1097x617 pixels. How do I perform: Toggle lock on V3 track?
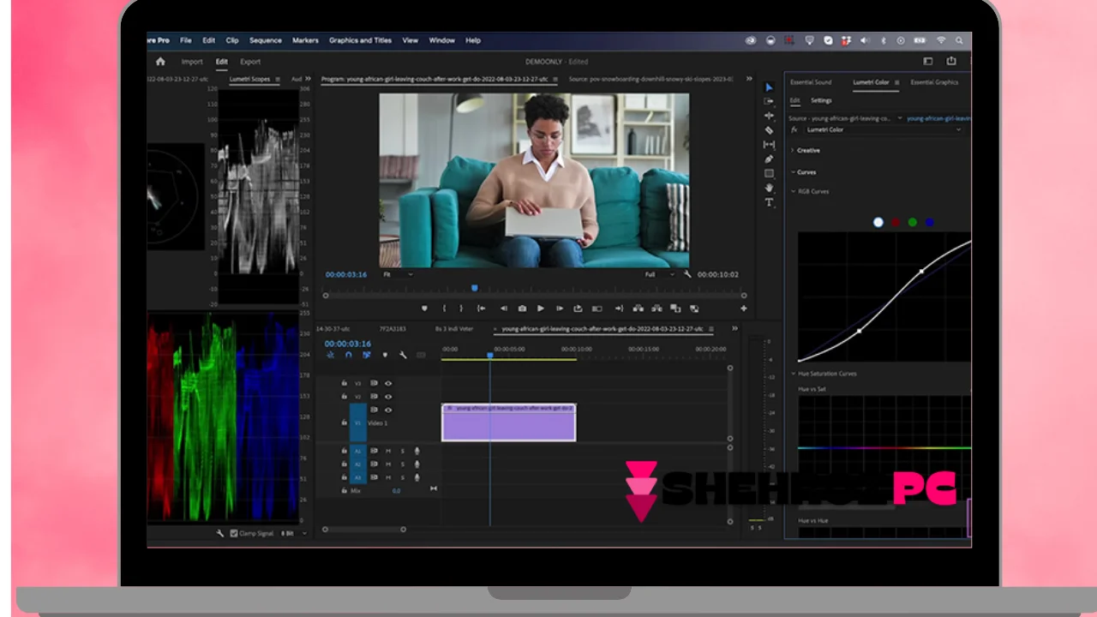point(344,383)
